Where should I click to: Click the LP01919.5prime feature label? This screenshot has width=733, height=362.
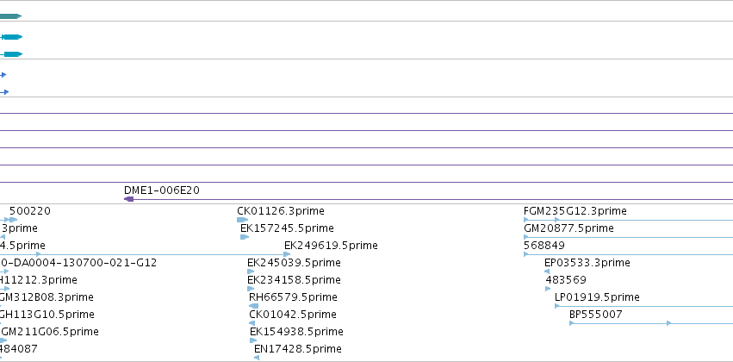coord(597,297)
